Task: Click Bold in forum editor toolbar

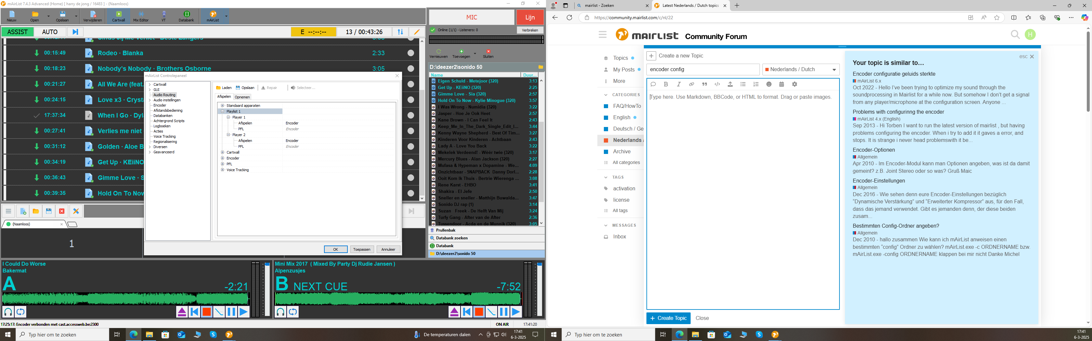Action: [x=666, y=84]
